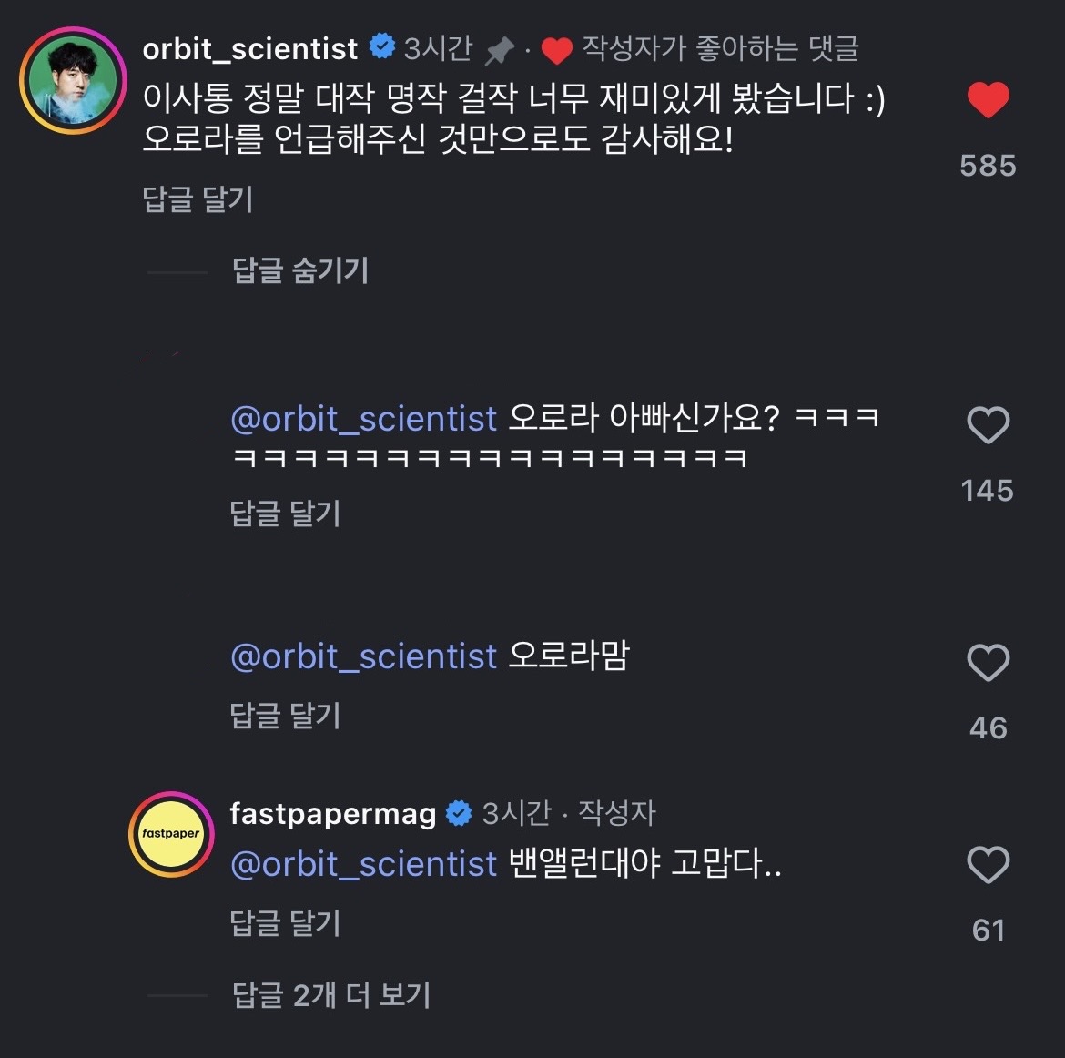The width and height of the screenshot is (1065, 1058).
Task: Open orbit_scientist's profile picture
Action: pos(73,81)
